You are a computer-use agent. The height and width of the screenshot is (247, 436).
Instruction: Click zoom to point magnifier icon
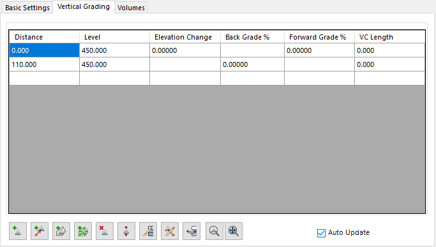tap(214, 231)
